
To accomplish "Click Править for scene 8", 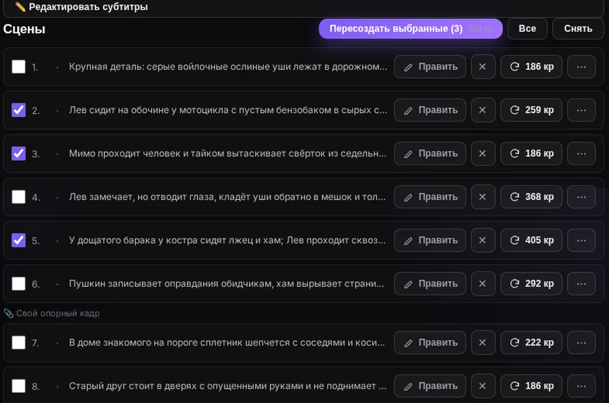I will tap(430, 386).
